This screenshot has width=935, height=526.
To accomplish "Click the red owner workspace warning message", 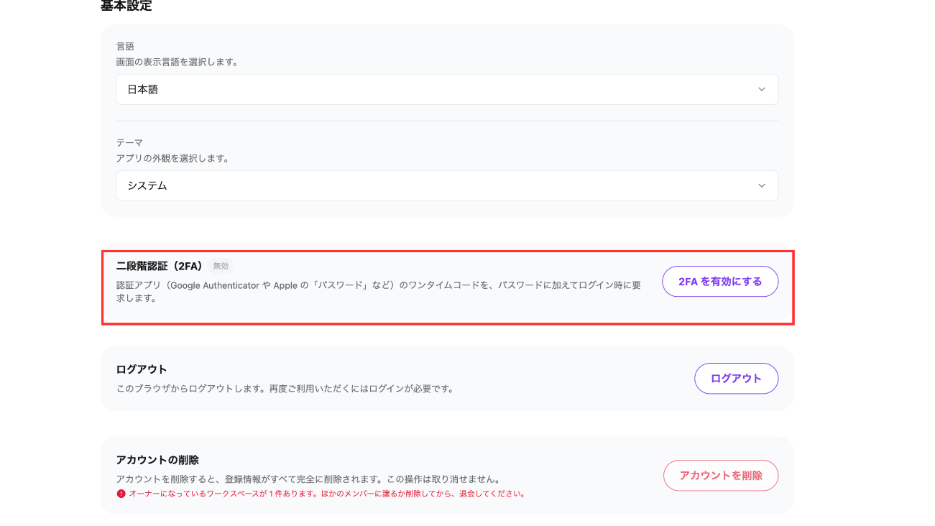I will point(327,494).
